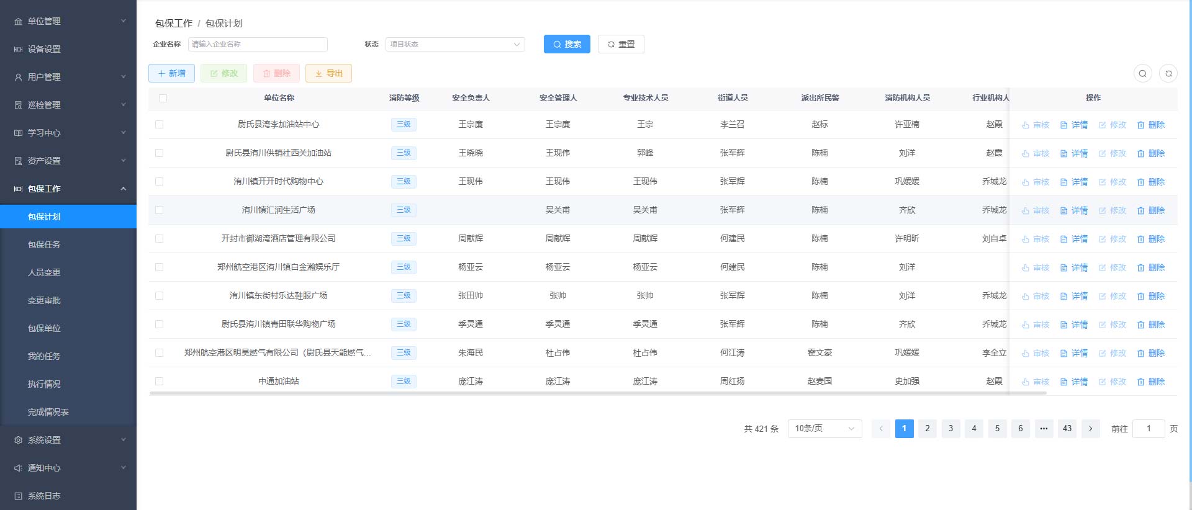
Task: Jump to last page 43
Action: click(x=1067, y=429)
